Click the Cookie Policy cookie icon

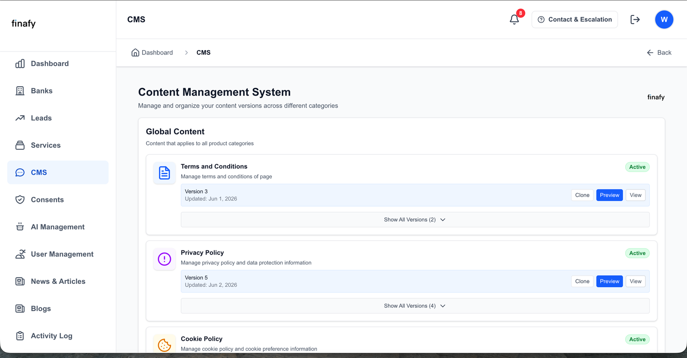click(164, 345)
